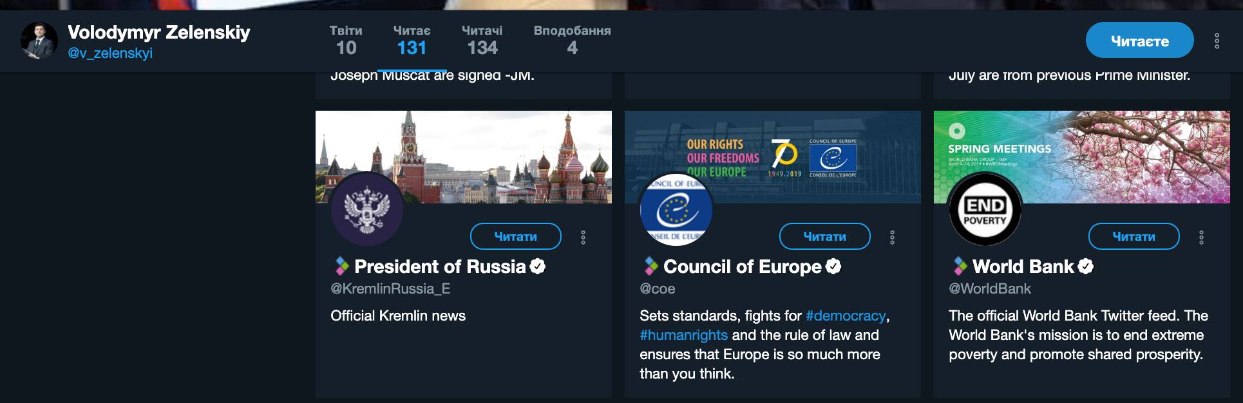Open more options beside the Читаєте button
Viewport: 1243px width, 403px height.
tap(1217, 41)
